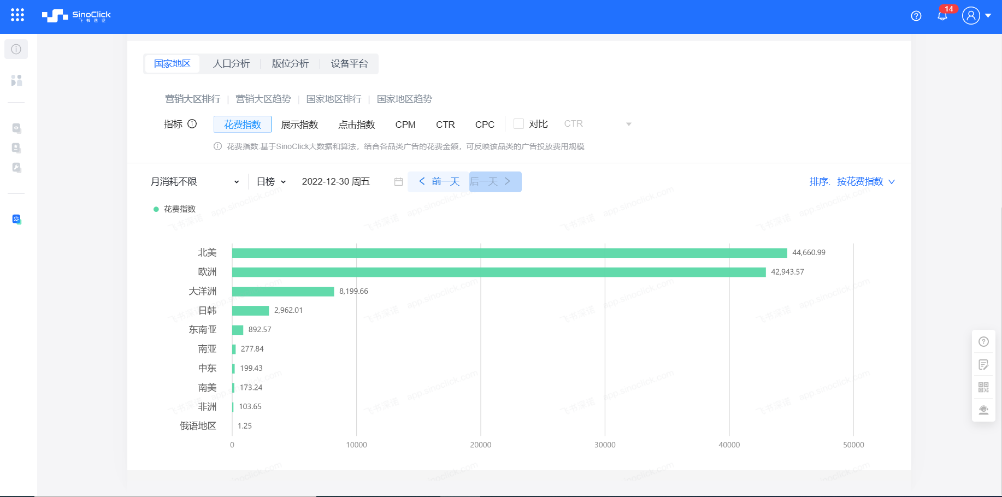The height and width of the screenshot is (497, 1002).
Task: Click the QR code icon in floating panel
Action: click(x=983, y=387)
